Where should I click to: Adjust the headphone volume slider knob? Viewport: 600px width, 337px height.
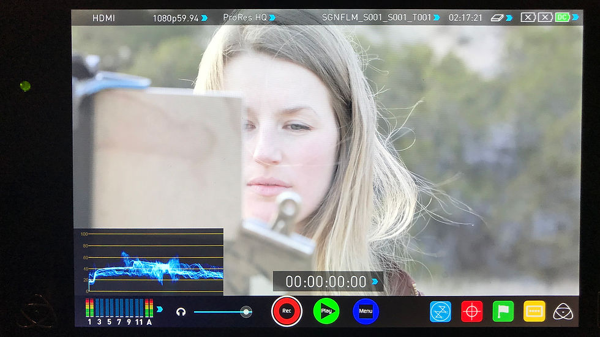coord(246,312)
